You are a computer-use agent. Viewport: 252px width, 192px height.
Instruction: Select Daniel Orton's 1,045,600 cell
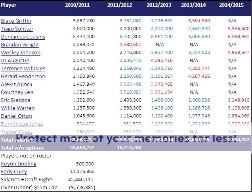84,116
